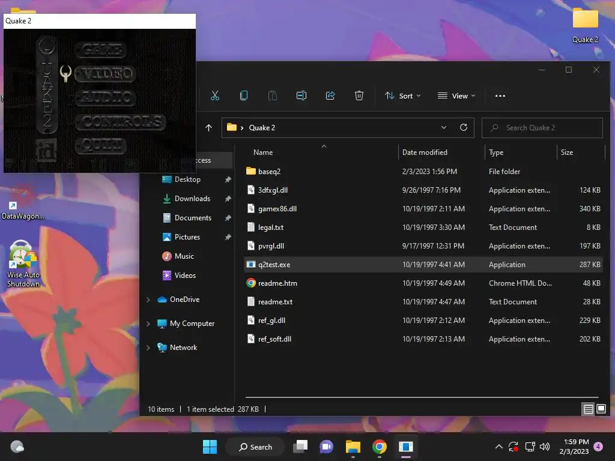Open the taskbar weather widget
The height and width of the screenshot is (461, 615).
click(17, 447)
